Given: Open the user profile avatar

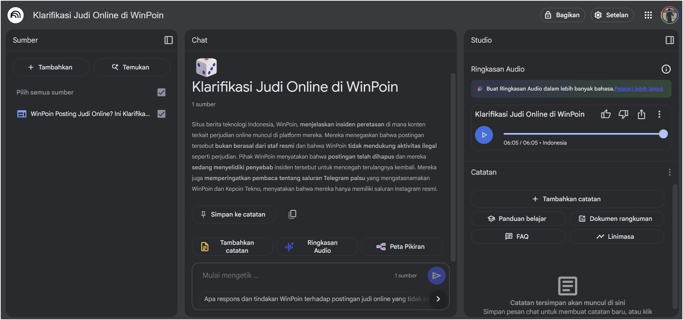Looking at the screenshot, I should pyautogui.click(x=669, y=15).
